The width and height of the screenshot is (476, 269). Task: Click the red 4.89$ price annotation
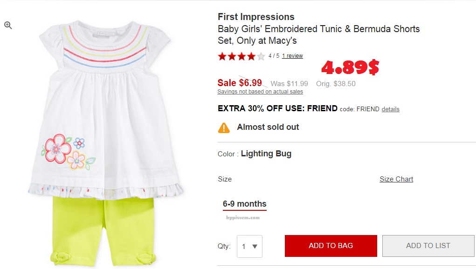click(x=350, y=68)
